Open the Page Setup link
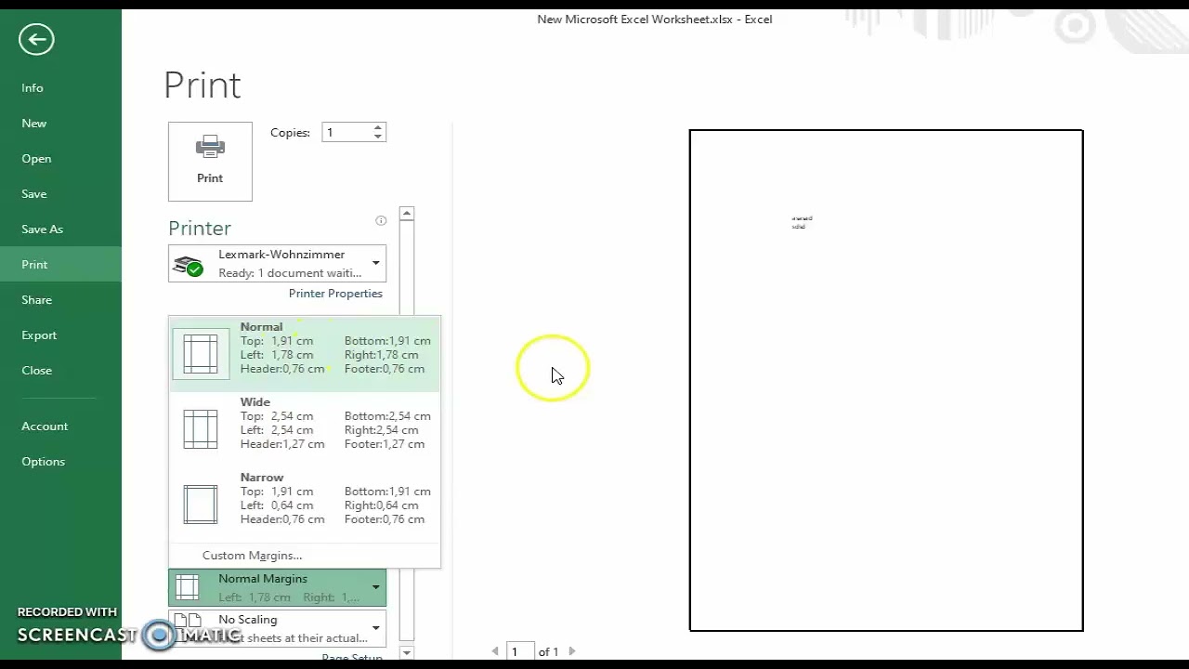The image size is (1189, 669). pyautogui.click(x=352, y=658)
